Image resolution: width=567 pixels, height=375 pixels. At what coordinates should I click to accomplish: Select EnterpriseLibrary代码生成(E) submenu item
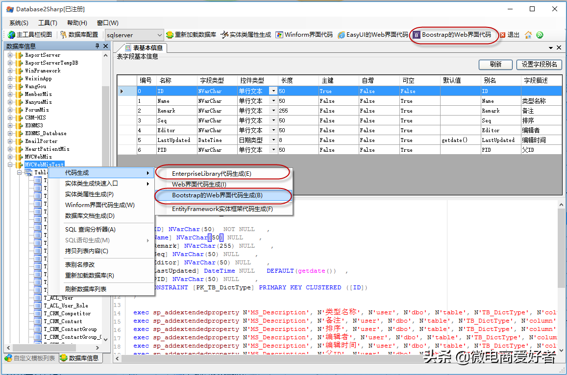(x=223, y=174)
